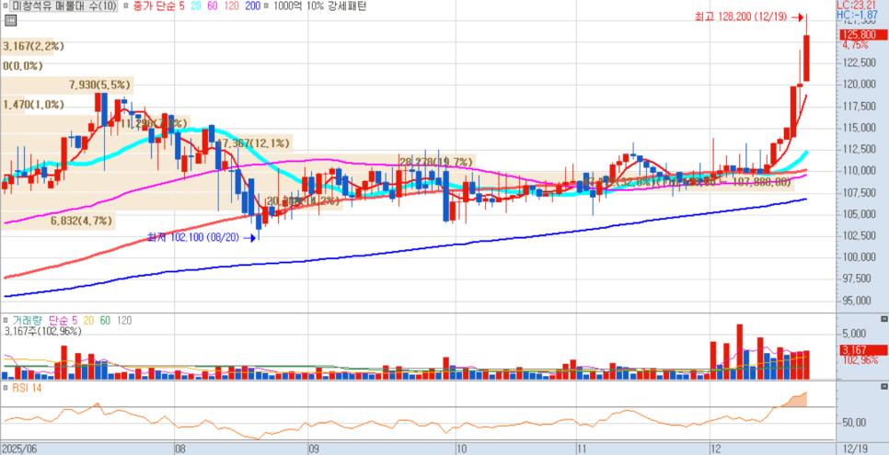Select the blue 200-day price MA legend
The width and height of the screenshot is (889, 455).
(253, 6)
